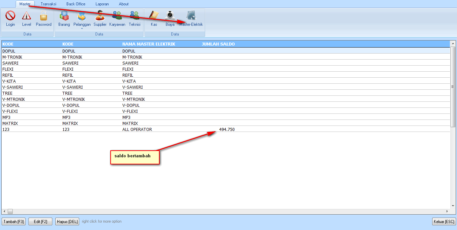Select the SAWERI row
This screenshot has width=457, height=230.
[226, 63]
